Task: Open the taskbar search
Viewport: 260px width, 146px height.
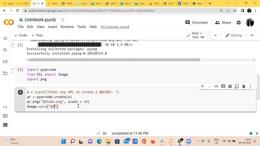Action: [x=72, y=142]
